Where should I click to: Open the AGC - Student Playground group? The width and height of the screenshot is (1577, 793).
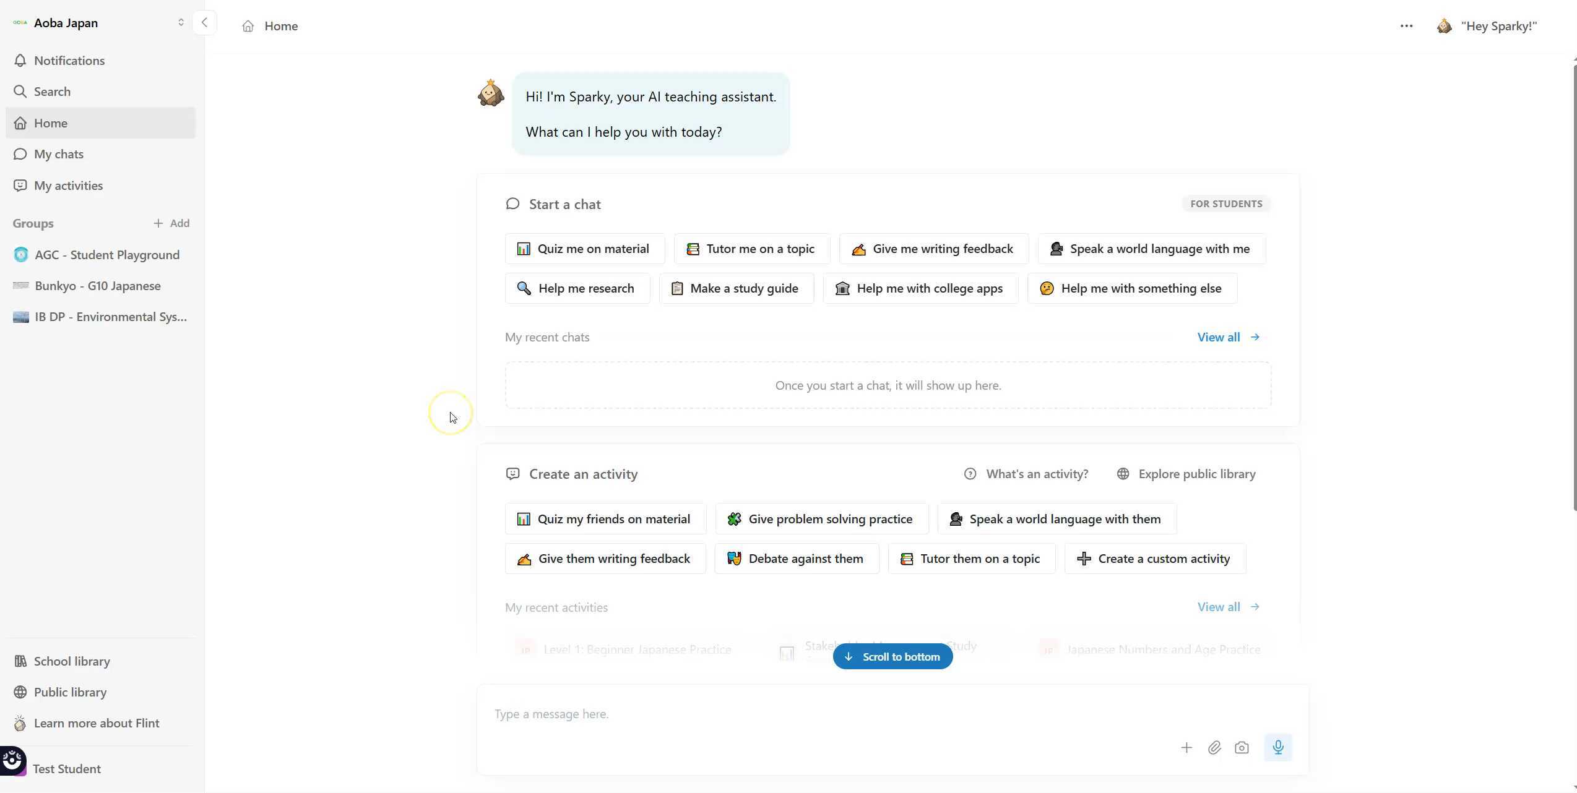tap(106, 255)
